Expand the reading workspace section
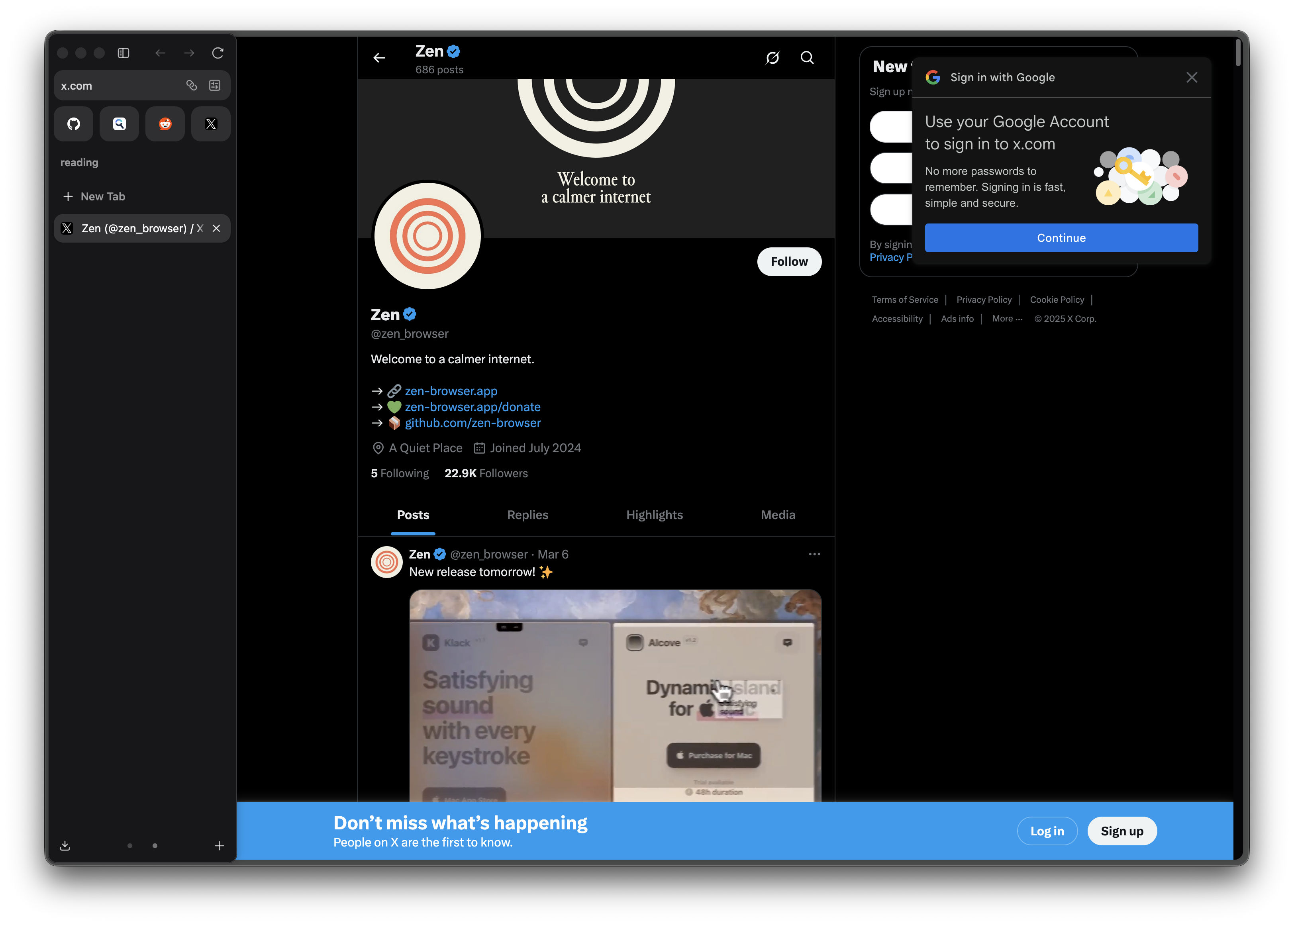 click(79, 162)
